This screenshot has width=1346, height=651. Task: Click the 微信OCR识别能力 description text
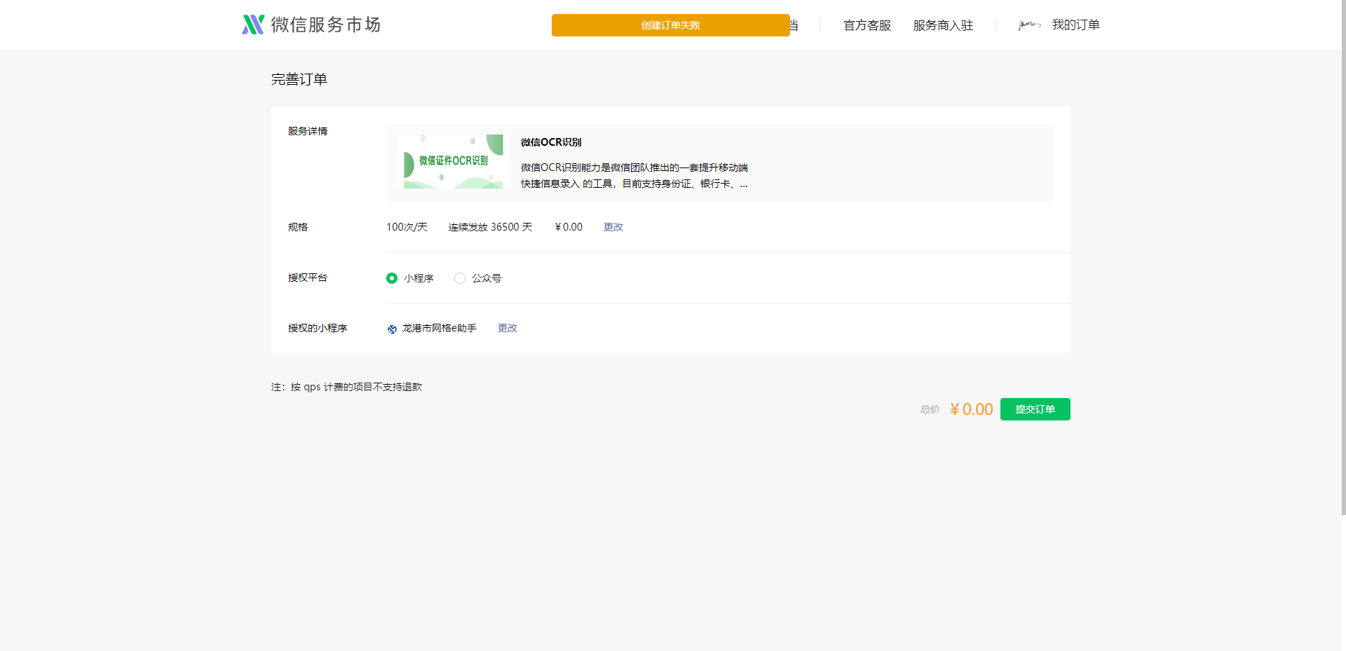coord(634,176)
